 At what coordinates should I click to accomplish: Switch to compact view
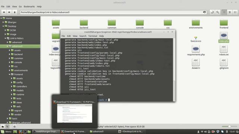tap(235, 12)
